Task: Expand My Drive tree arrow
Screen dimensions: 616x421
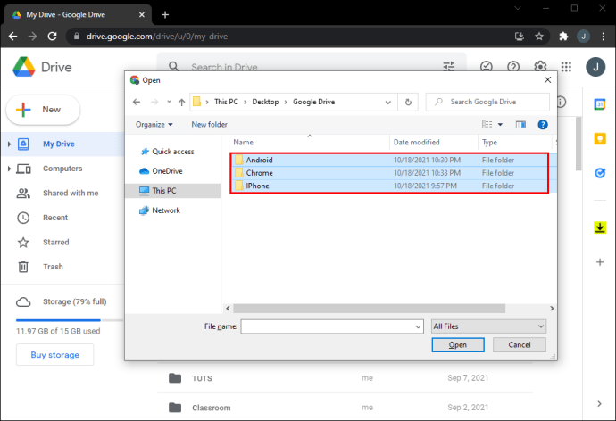Action: click(x=9, y=144)
